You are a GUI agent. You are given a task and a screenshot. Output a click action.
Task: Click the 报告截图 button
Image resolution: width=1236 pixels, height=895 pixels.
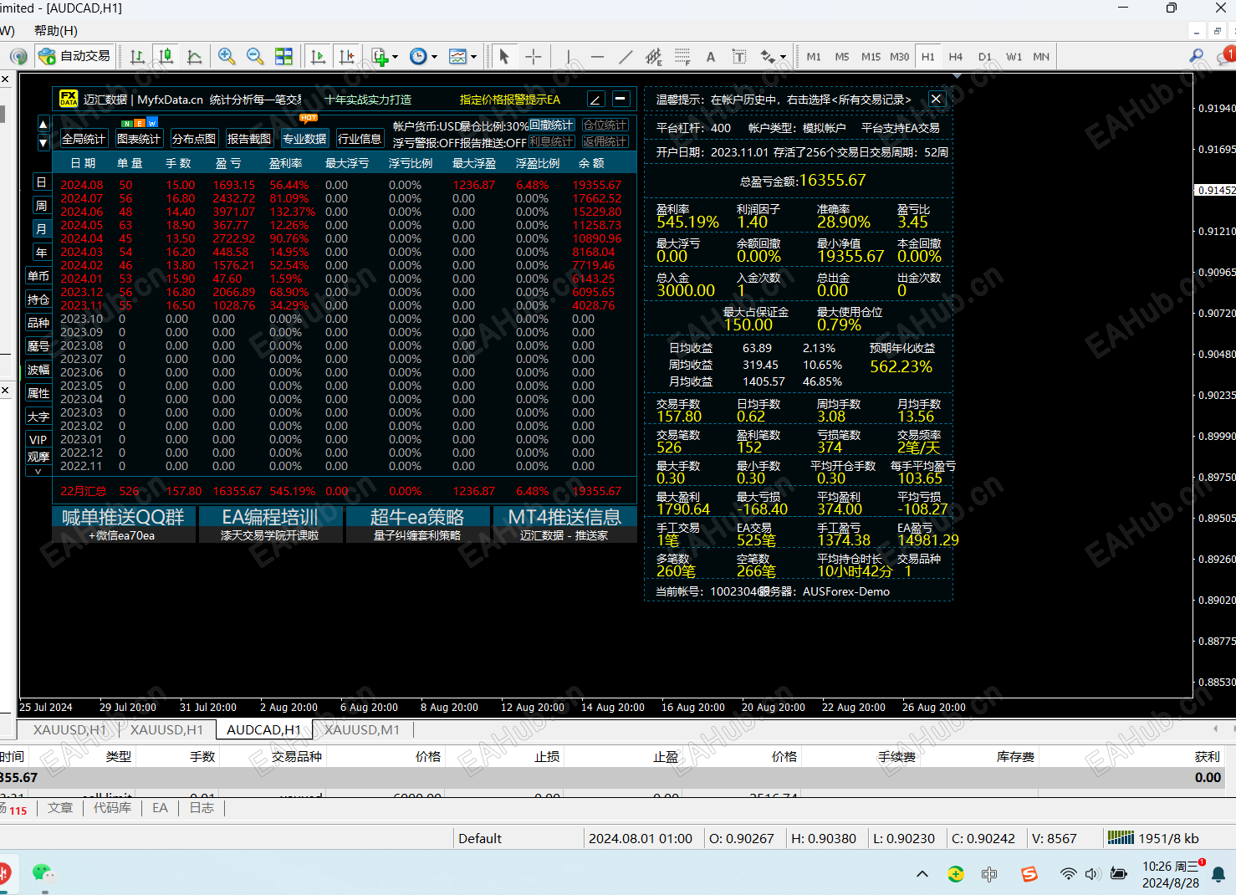pyautogui.click(x=249, y=139)
